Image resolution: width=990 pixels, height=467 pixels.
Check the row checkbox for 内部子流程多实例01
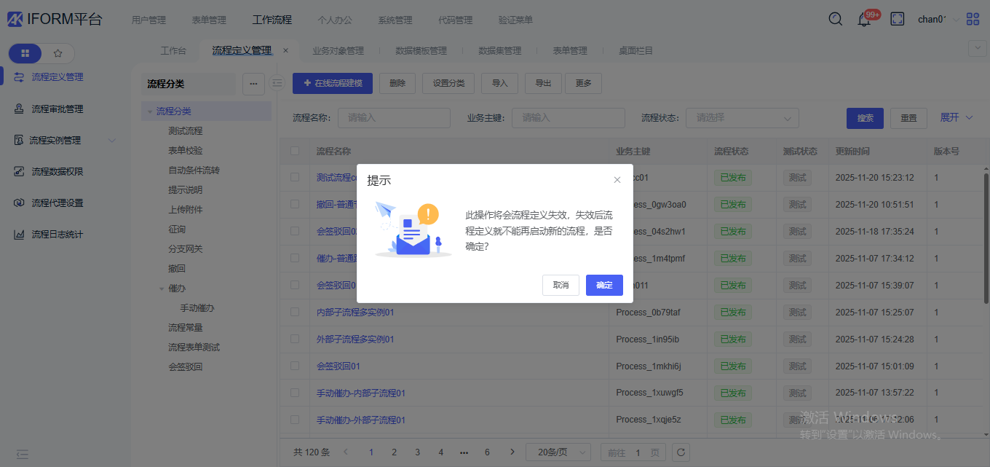(295, 313)
